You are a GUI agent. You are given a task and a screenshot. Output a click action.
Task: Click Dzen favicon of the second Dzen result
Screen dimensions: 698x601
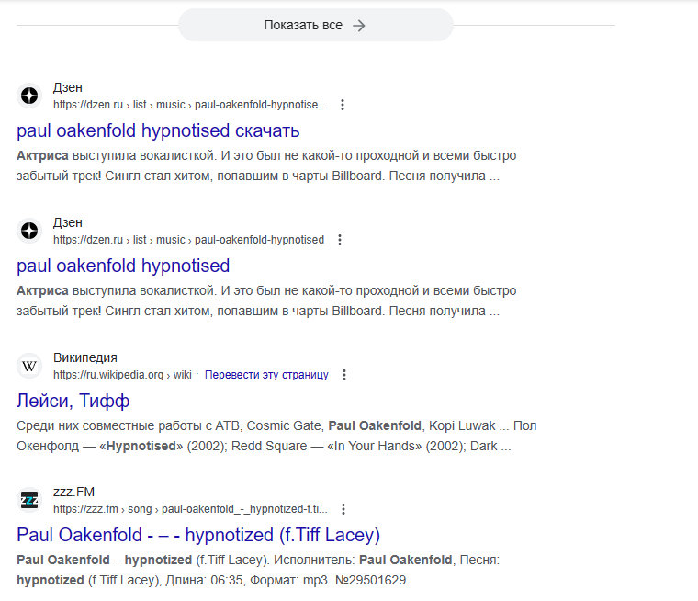tap(29, 231)
